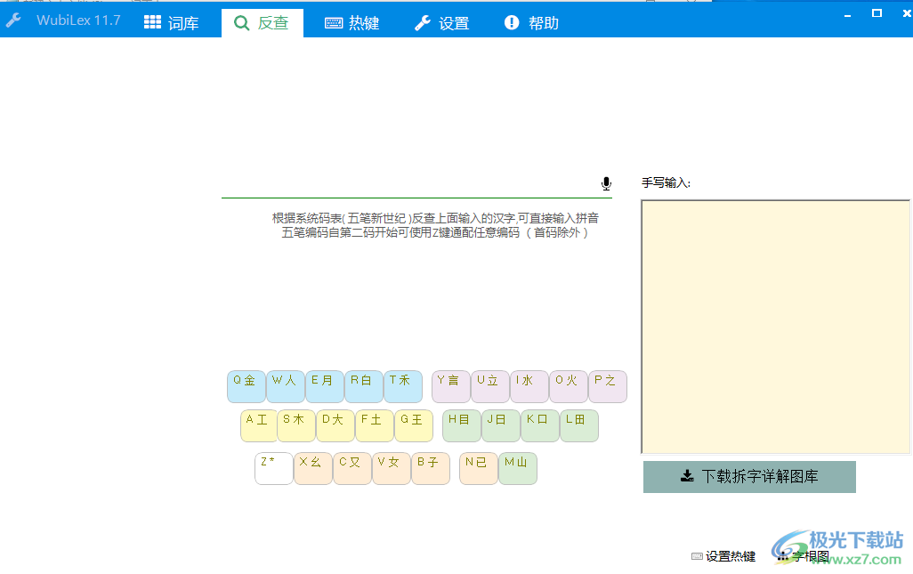Open the 设置热键 hotkey settings link

(731, 555)
